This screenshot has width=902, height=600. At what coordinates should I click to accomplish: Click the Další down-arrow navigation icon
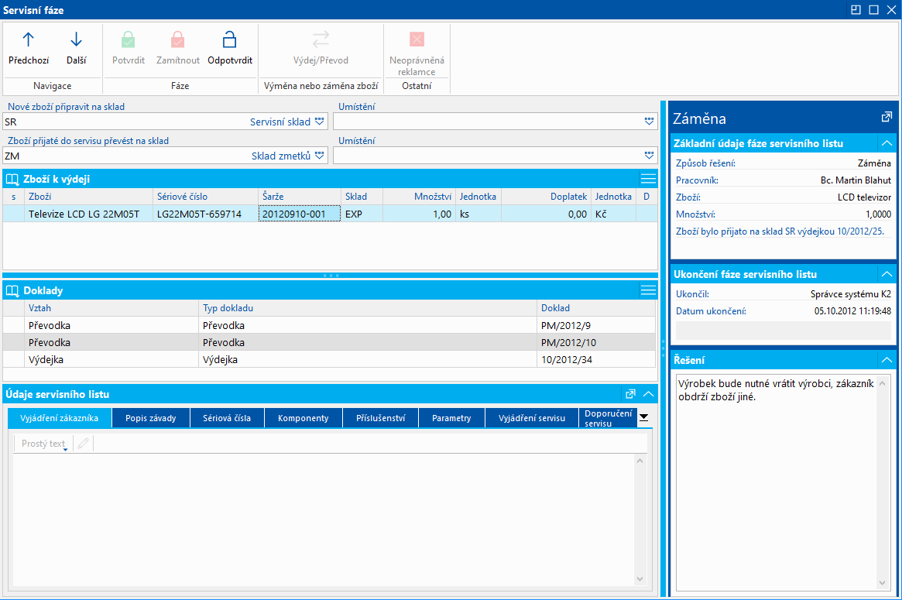(x=76, y=40)
